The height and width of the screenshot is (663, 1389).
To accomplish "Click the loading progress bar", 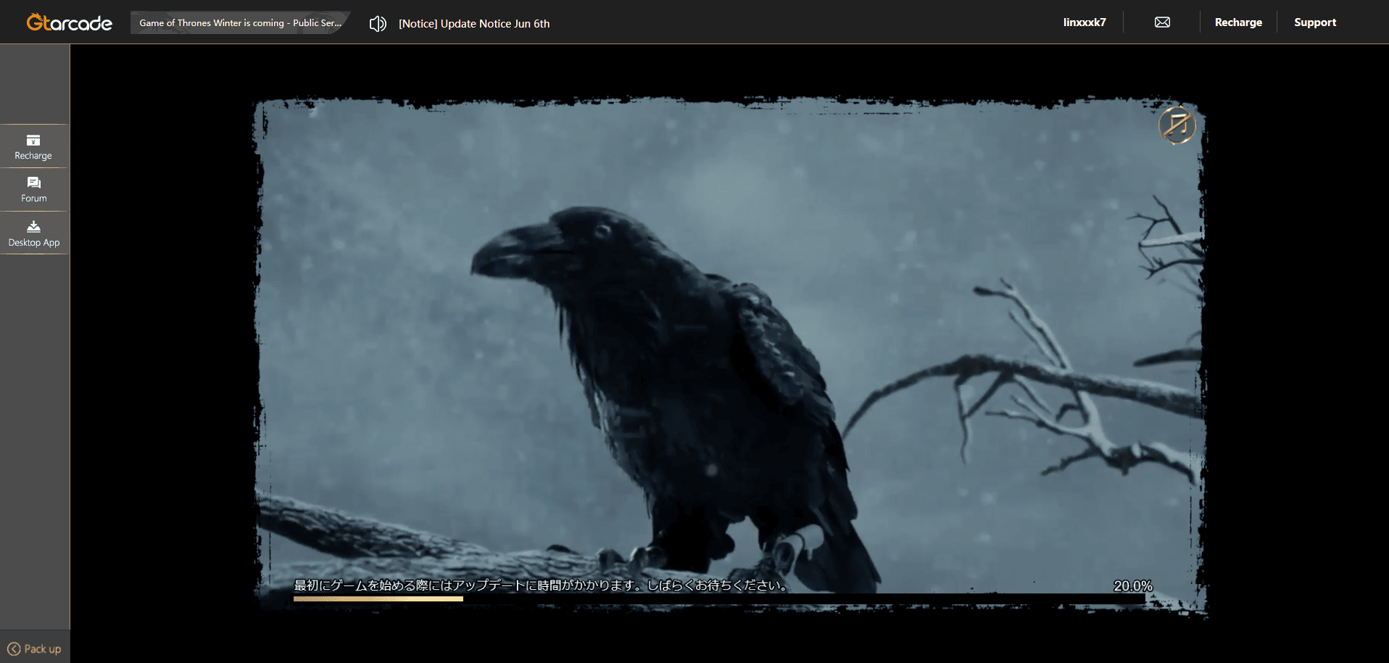I will (x=719, y=599).
